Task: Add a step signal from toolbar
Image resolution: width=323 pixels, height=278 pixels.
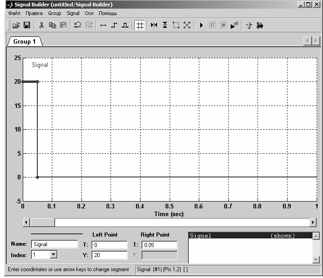Action: click(114, 25)
